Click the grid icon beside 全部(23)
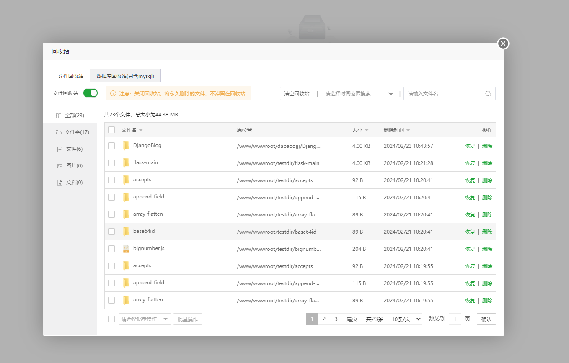The image size is (569, 363). pyautogui.click(x=59, y=116)
